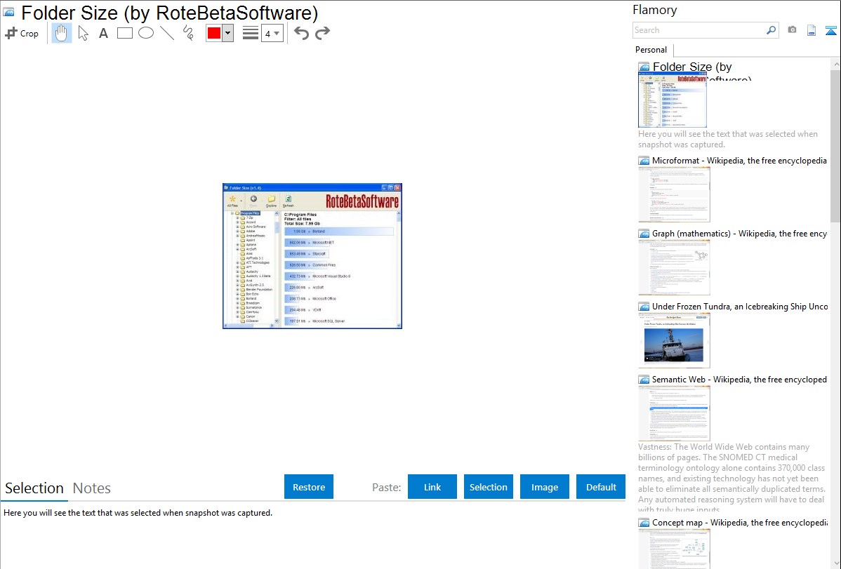Open the Concept map thumbnail
The width and height of the screenshot is (841, 569).
674,549
